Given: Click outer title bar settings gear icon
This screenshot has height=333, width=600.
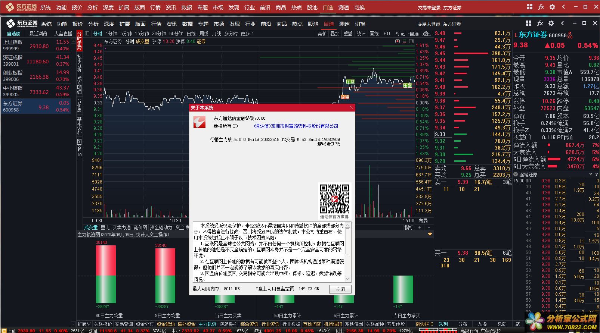Looking at the screenshot, I should click(x=552, y=7).
